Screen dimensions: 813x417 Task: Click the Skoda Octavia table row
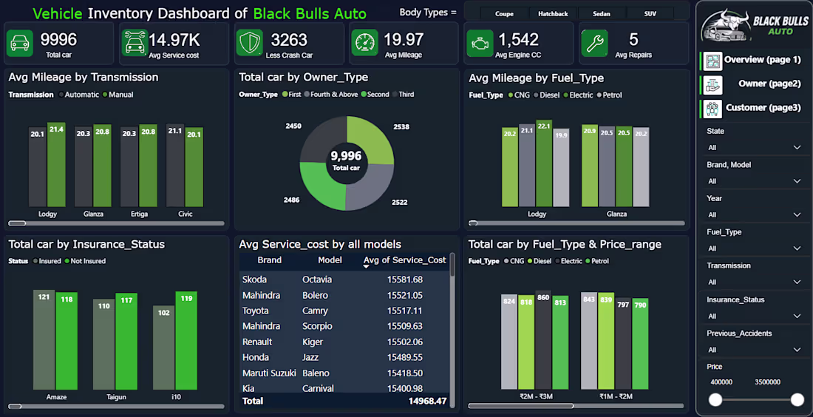pyautogui.click(x=344, y=279)
